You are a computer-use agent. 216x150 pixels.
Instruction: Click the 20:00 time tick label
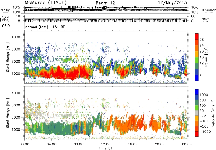tap(160, 144)
